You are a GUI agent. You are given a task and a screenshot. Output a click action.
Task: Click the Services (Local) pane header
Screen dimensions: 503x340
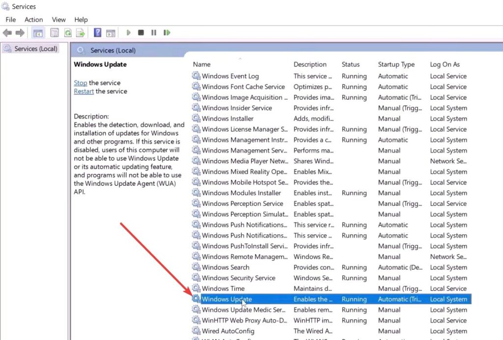coord(113,50)
